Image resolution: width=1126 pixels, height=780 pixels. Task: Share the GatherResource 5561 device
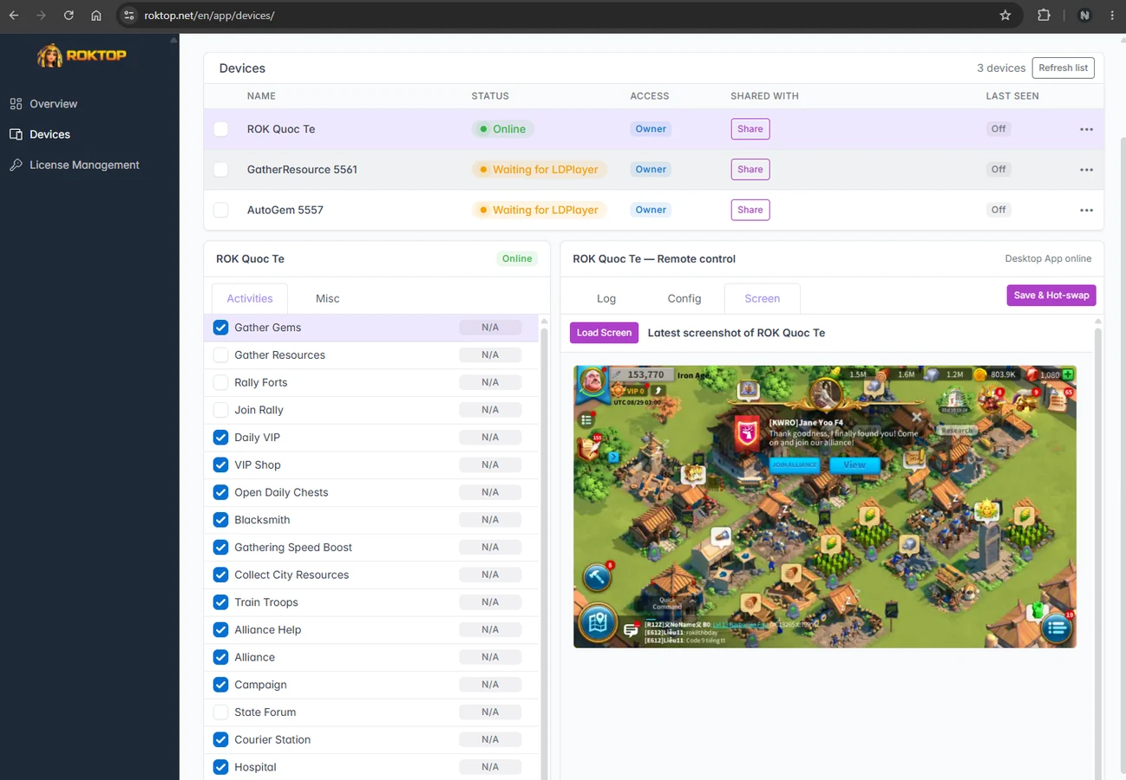(750, 170)
